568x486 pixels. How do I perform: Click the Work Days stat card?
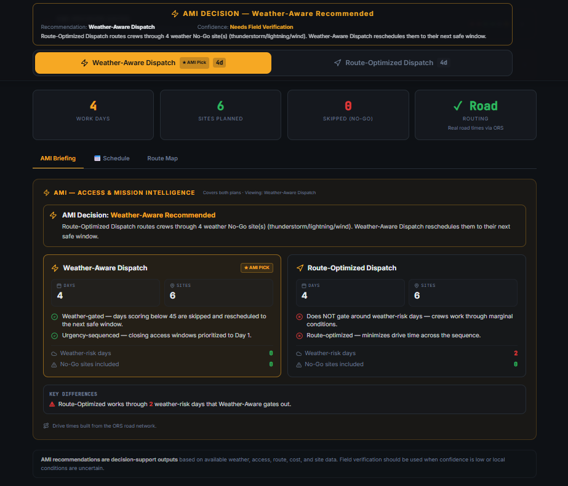(x=93, y=115)
